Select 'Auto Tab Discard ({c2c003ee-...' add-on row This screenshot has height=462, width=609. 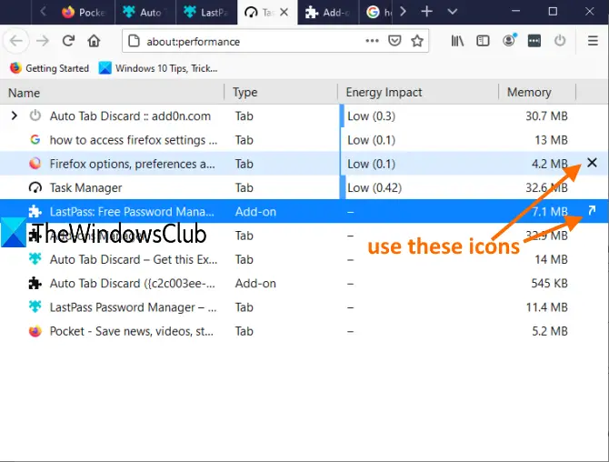click(304, 283)
